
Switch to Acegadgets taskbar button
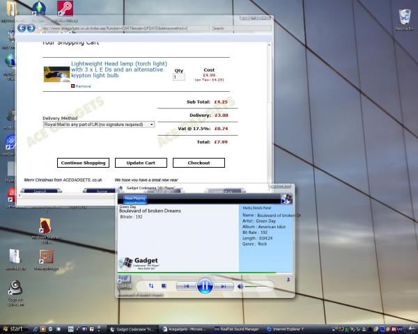185,329
